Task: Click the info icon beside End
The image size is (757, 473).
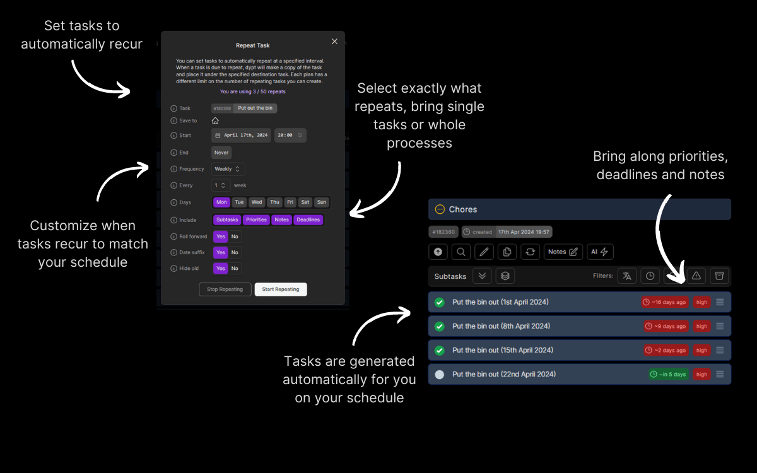Action: point(174,153)
